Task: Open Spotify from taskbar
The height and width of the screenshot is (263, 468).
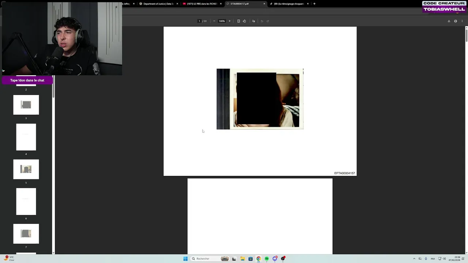Action: tap(267, 259)
